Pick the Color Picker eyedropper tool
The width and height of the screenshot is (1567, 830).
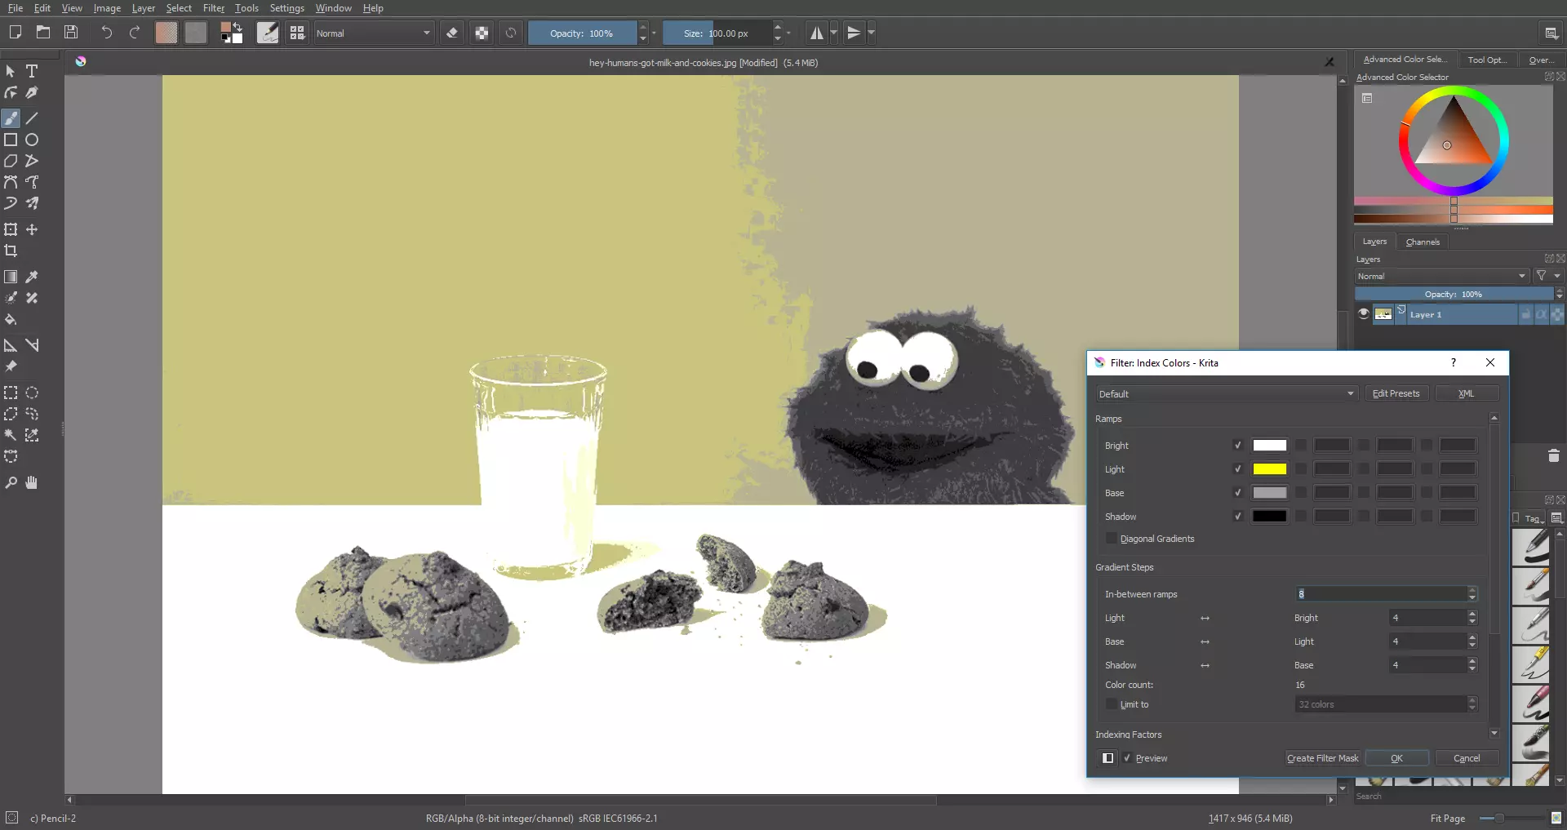tap(32, 277)
